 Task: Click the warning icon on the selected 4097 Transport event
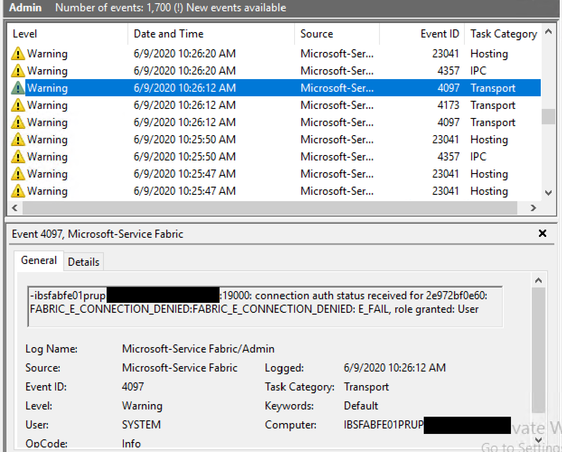tap(18, 88)
